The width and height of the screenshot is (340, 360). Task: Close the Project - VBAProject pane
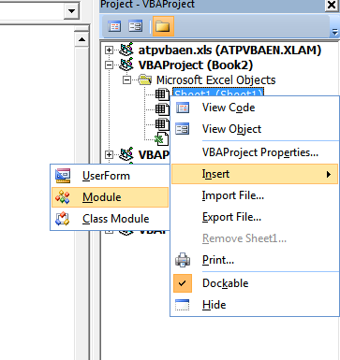pyautogui.click(x=332, y=5)
